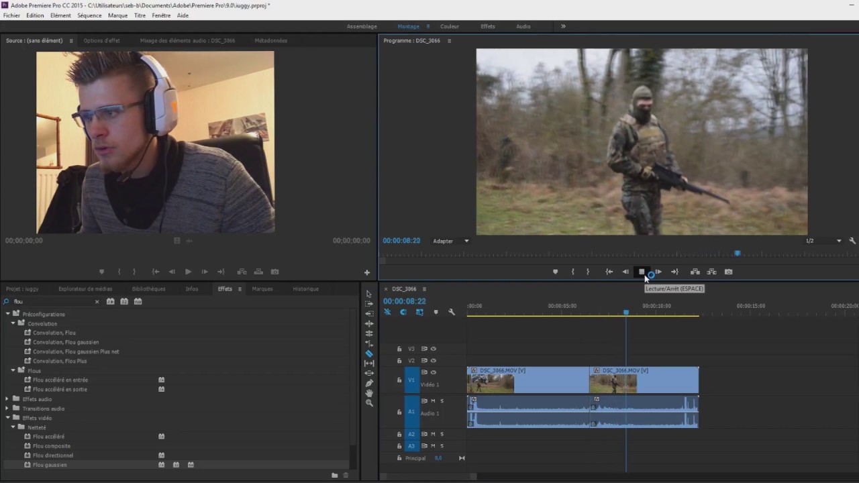
Task: Select the Zoom tool
Action: click(x=369, y=402)
